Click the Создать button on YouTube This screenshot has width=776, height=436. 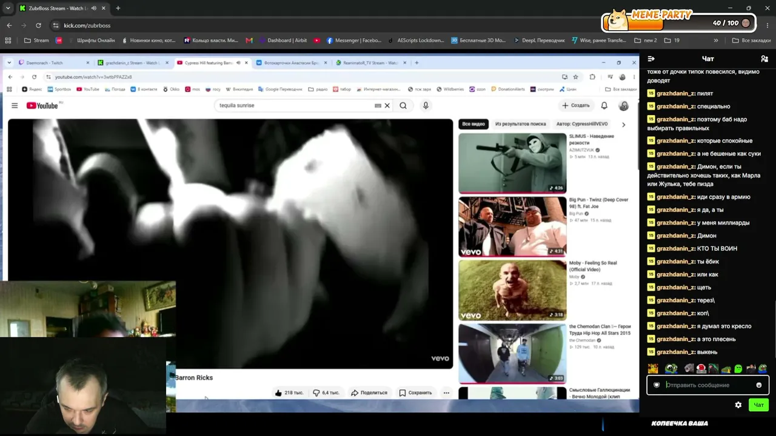pyautogui.click(x=576, y=105)
